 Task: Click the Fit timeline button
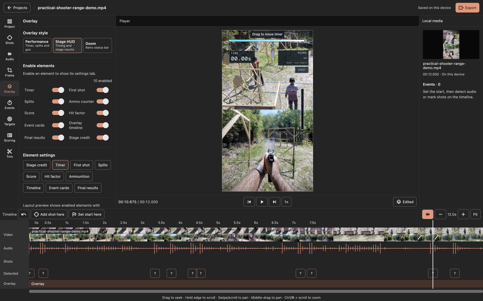475,214
